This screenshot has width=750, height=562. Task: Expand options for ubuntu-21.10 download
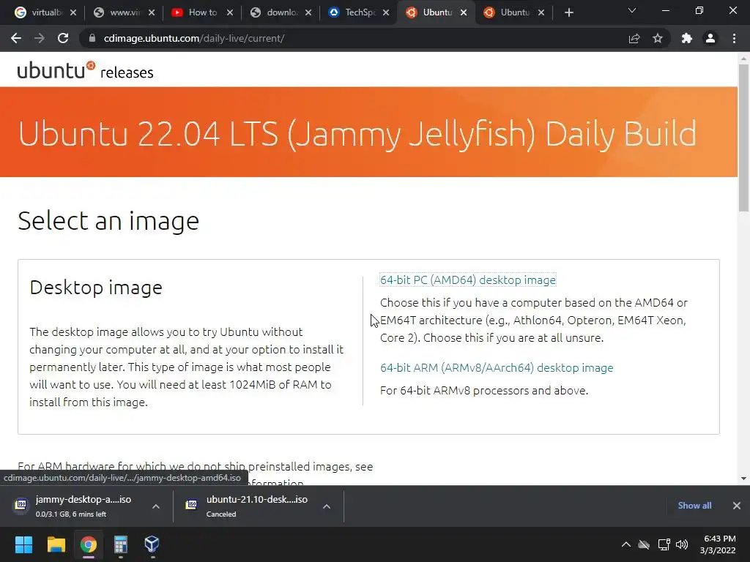coord(327,506)
